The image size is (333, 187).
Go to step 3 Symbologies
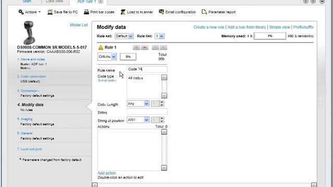tap(29, 91)
